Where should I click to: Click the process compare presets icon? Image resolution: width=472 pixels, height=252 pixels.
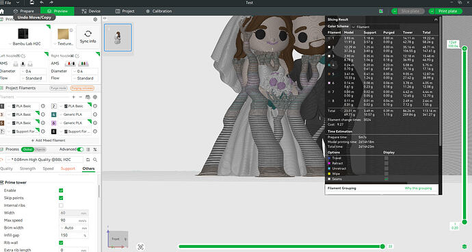95,149
